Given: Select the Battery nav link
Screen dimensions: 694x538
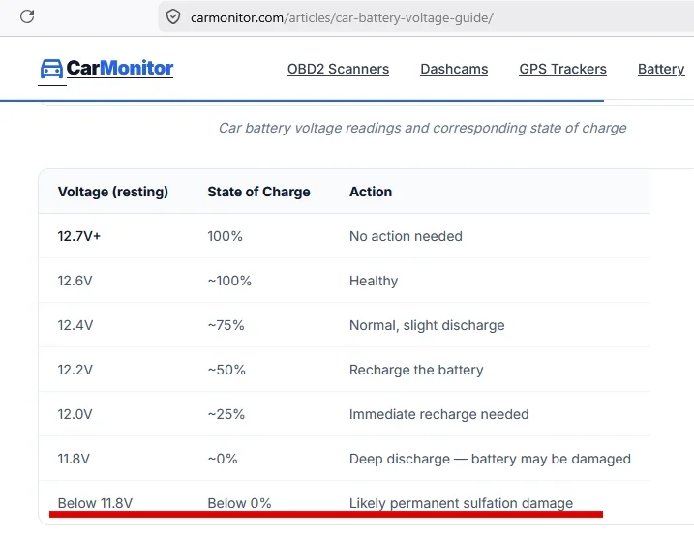Looking at the screenshot, I should pos(661,69).
